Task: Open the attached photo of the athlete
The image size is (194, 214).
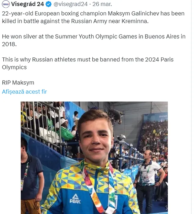Action: tap(94, 157)
